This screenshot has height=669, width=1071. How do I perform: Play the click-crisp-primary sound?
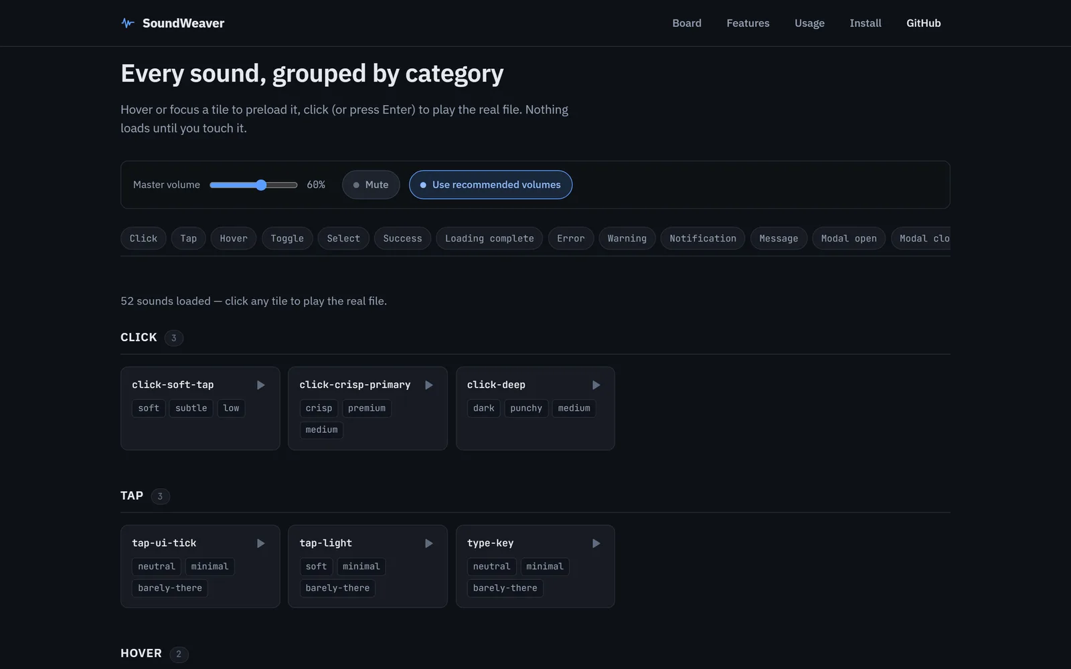429,385
